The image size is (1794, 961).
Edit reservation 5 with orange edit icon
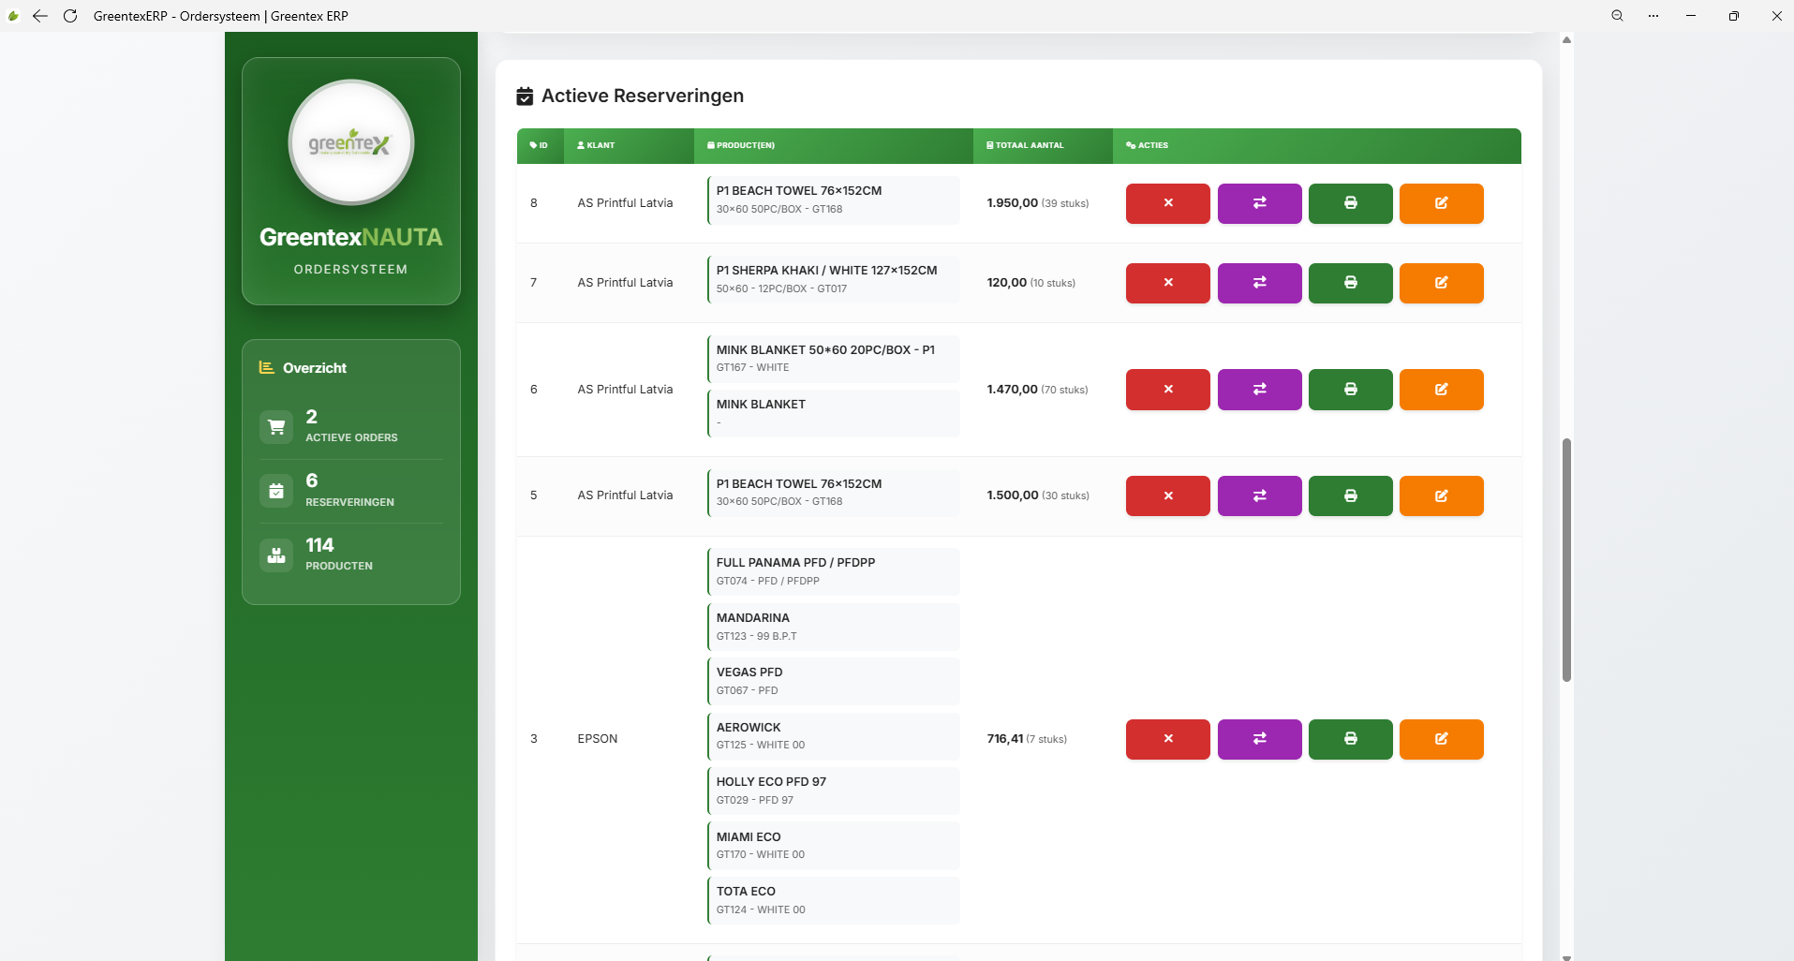click(x=1441, y=495)
